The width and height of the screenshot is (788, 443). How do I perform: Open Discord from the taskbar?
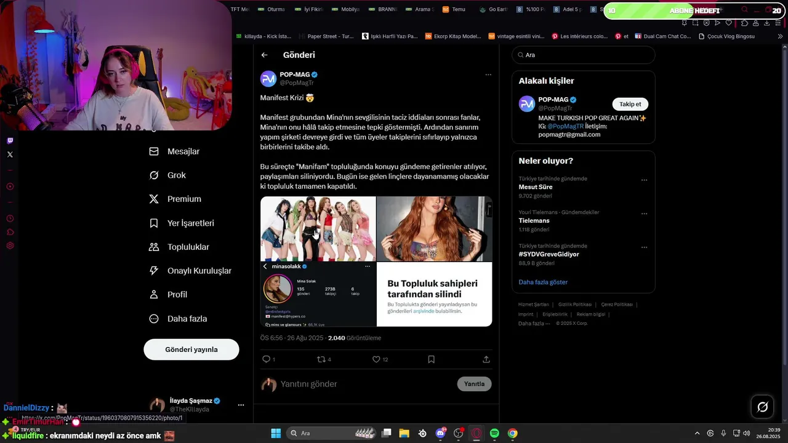441,433
